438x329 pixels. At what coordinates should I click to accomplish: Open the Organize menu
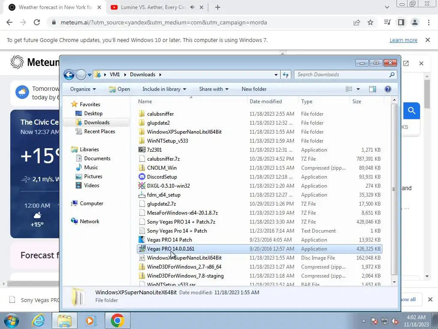(x=83, y=89)
